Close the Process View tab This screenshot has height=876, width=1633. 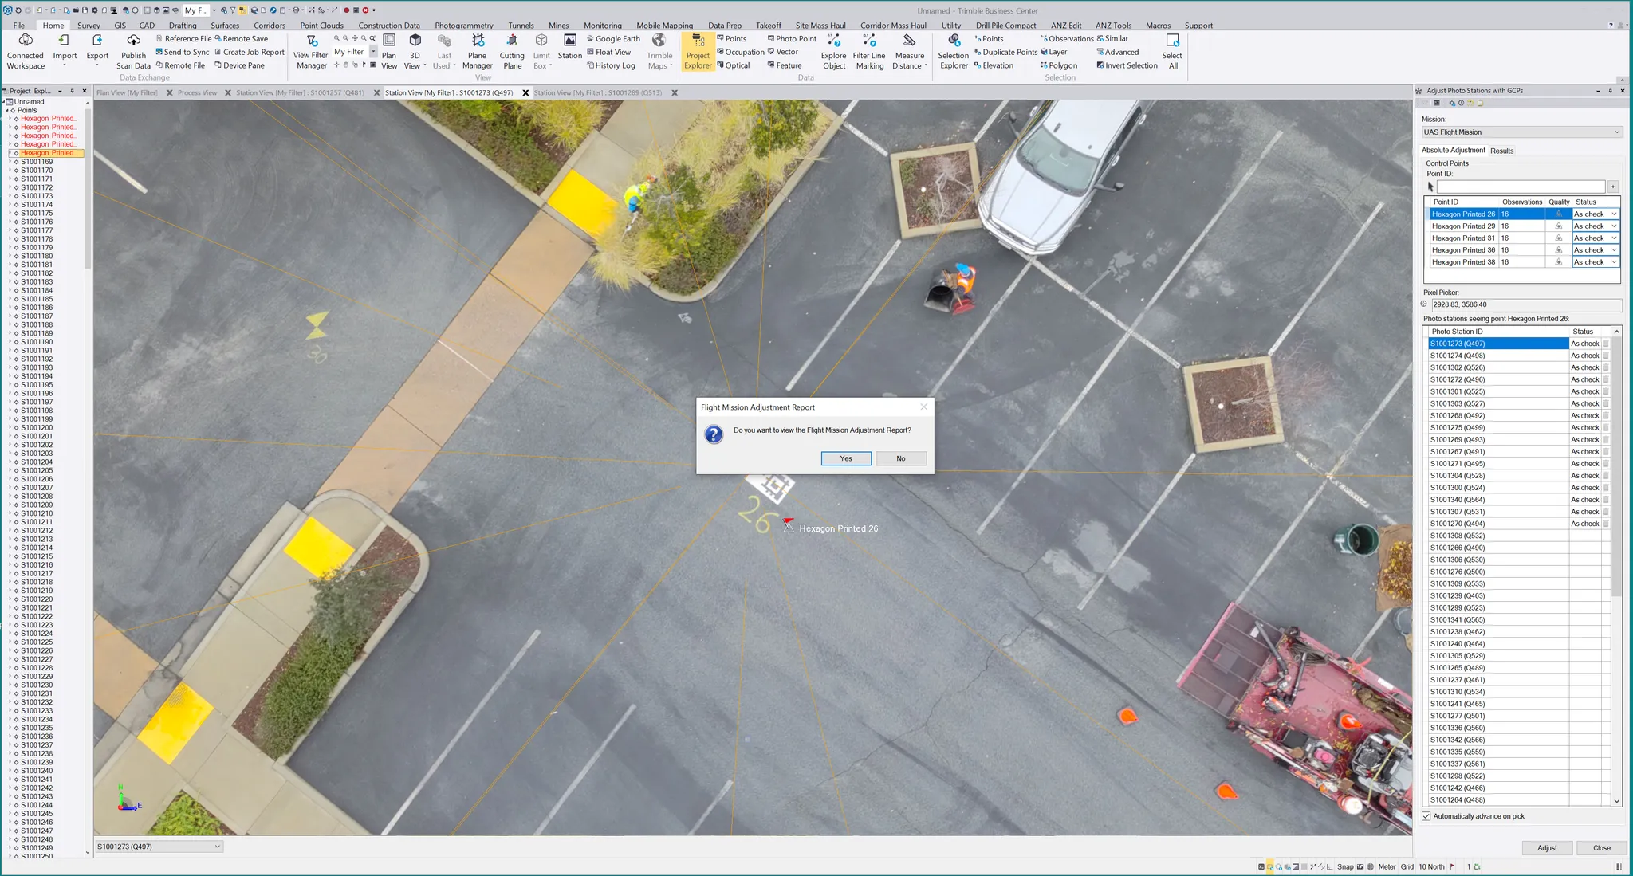[228, 92]
